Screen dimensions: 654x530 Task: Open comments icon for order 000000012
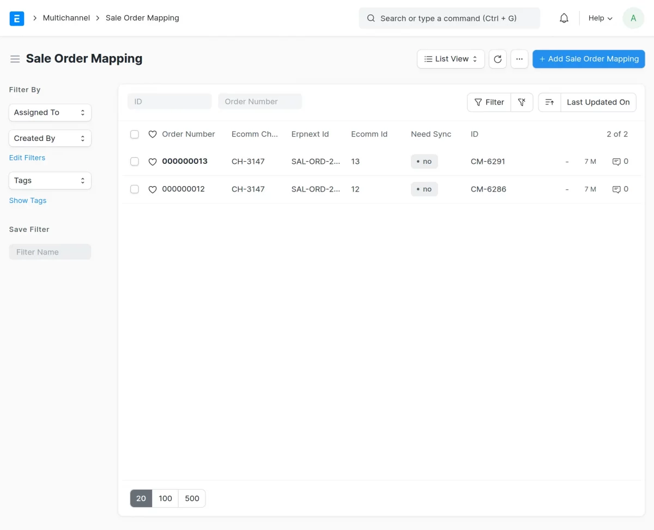coord(616,189)
